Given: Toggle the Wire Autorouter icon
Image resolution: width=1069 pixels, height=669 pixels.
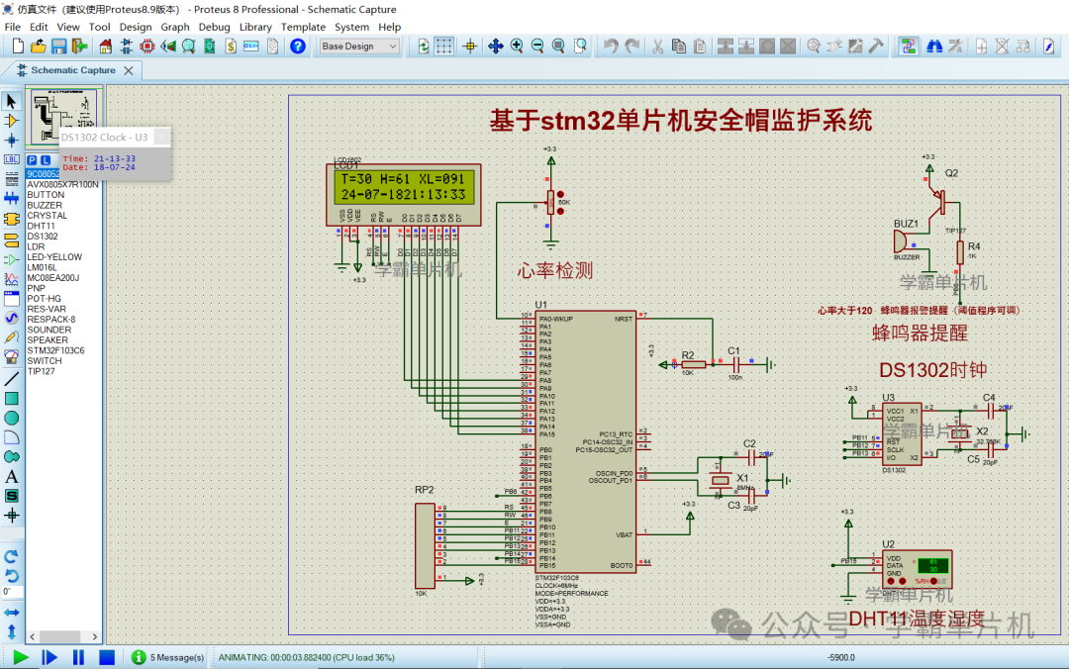Looking at the screenshot, I should [x=908, y=46].
